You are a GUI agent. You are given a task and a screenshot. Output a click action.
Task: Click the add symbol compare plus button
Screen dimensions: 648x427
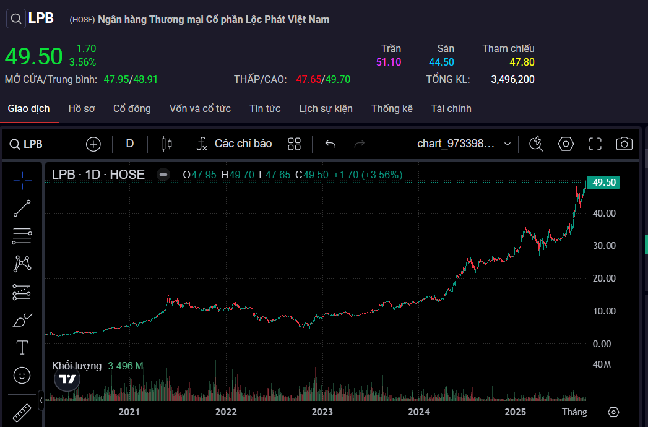coord(93,144)
